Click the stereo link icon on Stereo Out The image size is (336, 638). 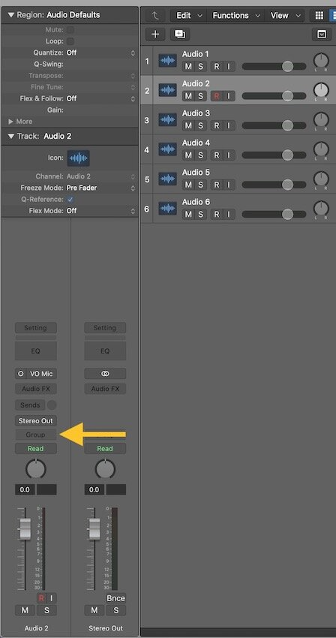105,374
